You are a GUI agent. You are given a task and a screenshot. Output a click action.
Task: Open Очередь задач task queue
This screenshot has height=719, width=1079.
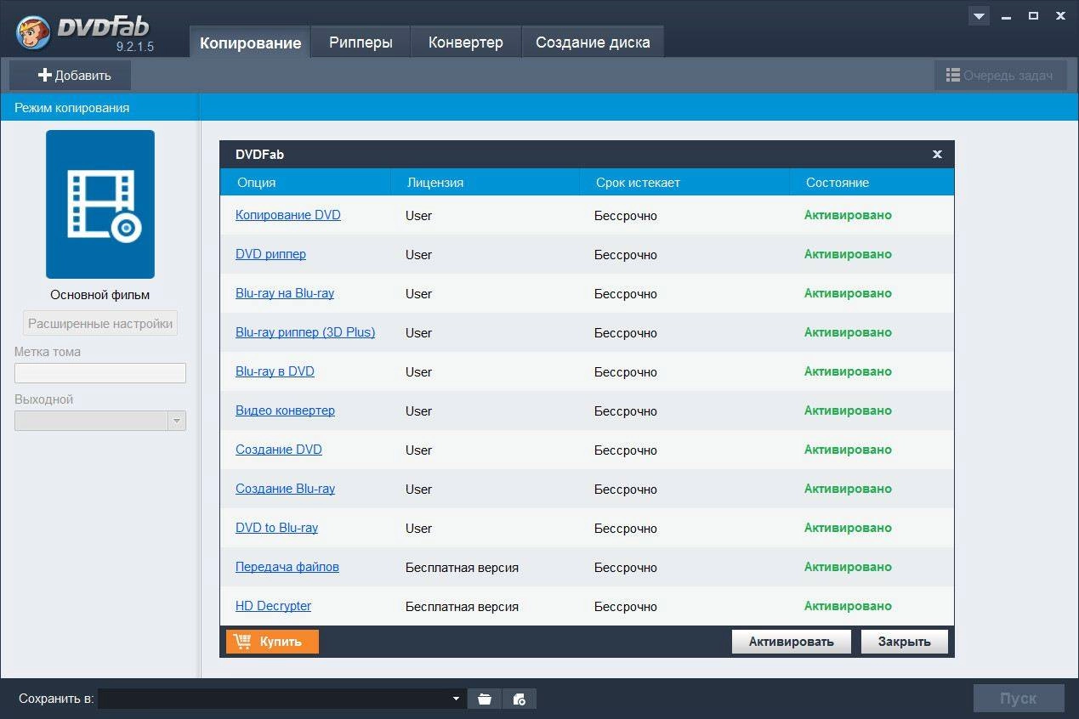click(x=1000, y=75)
